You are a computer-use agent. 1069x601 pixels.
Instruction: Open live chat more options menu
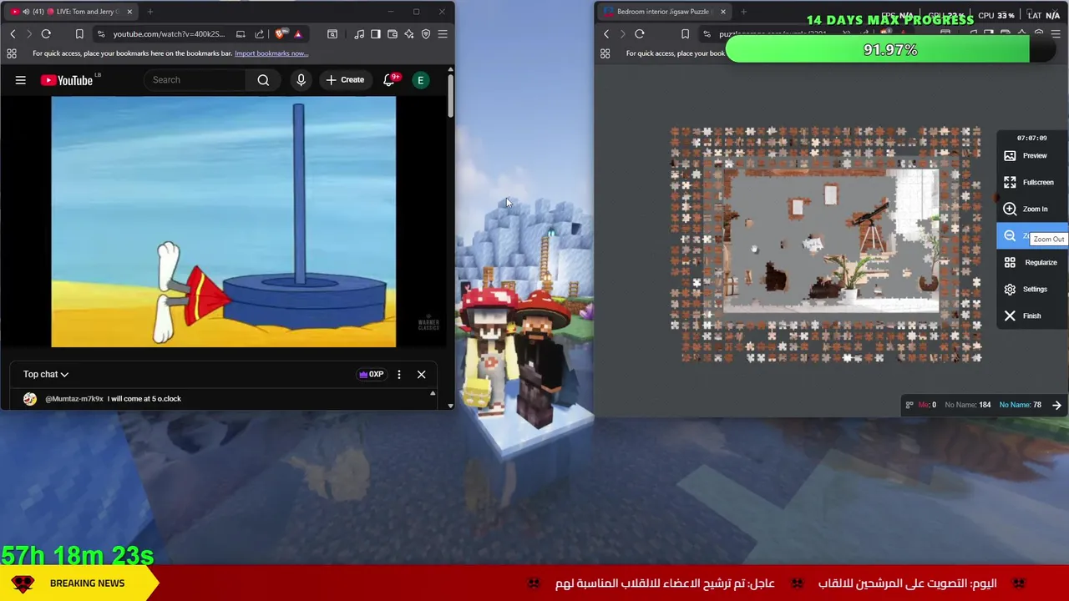pos(399,375)
